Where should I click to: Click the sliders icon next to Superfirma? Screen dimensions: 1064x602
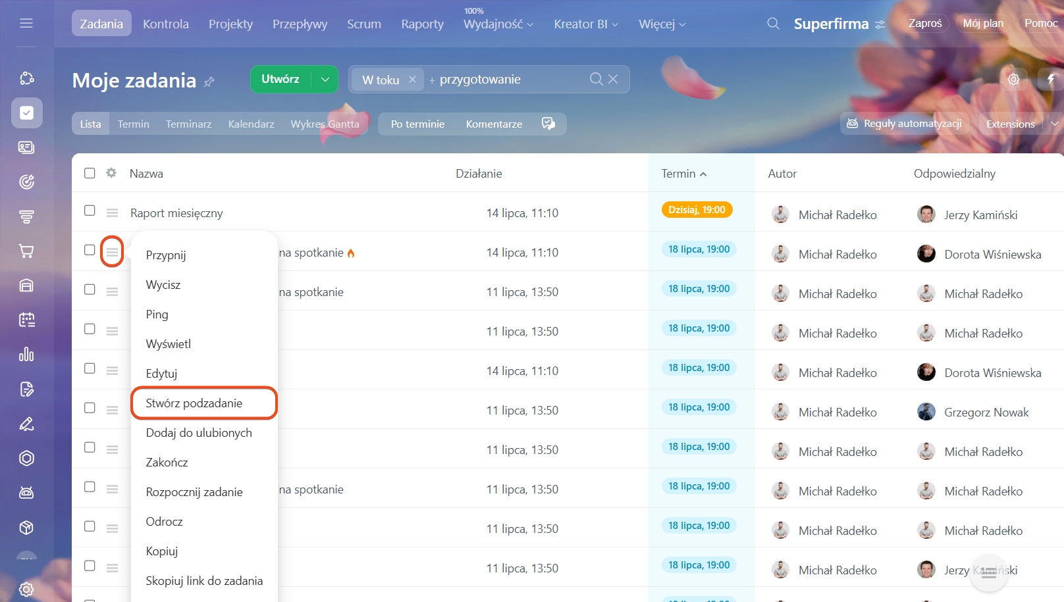(880, 25)
